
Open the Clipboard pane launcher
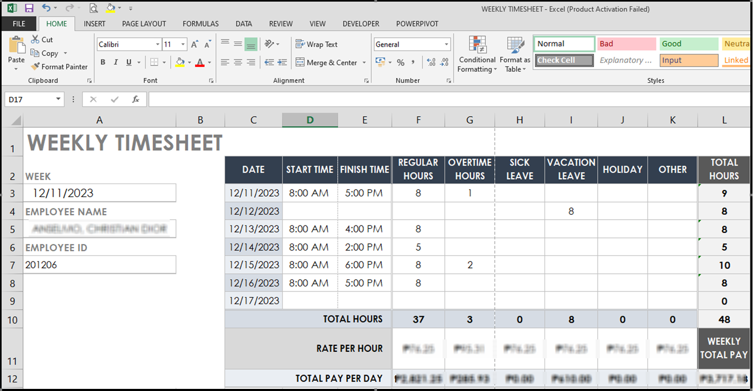[x=90, y=81]
